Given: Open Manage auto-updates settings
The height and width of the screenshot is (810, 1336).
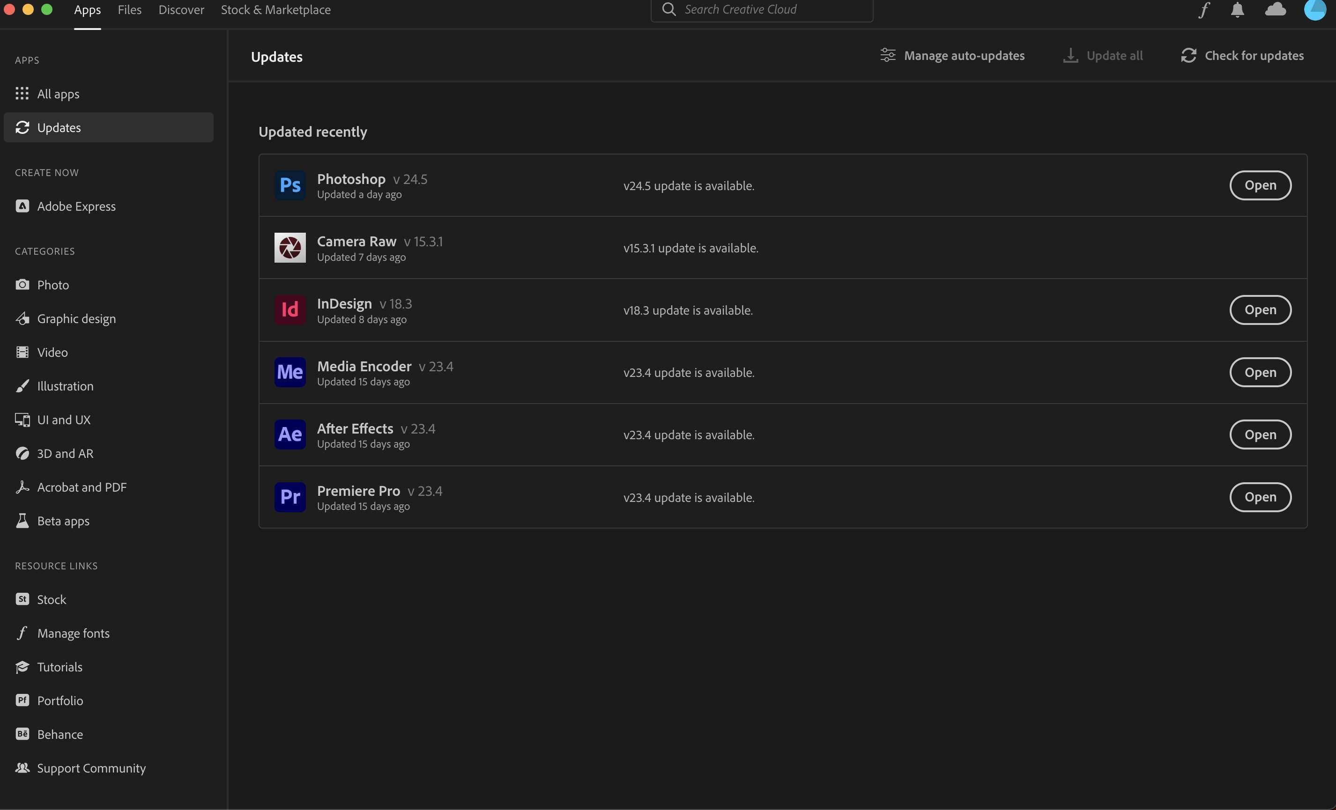Looking at the screenshot, I should pyautogui.click(x=953, y=55).
